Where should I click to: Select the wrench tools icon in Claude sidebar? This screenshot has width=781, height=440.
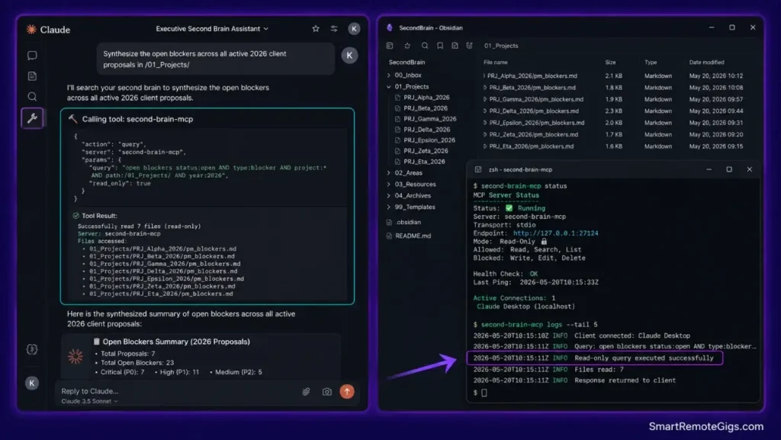(x=32, y=118)
